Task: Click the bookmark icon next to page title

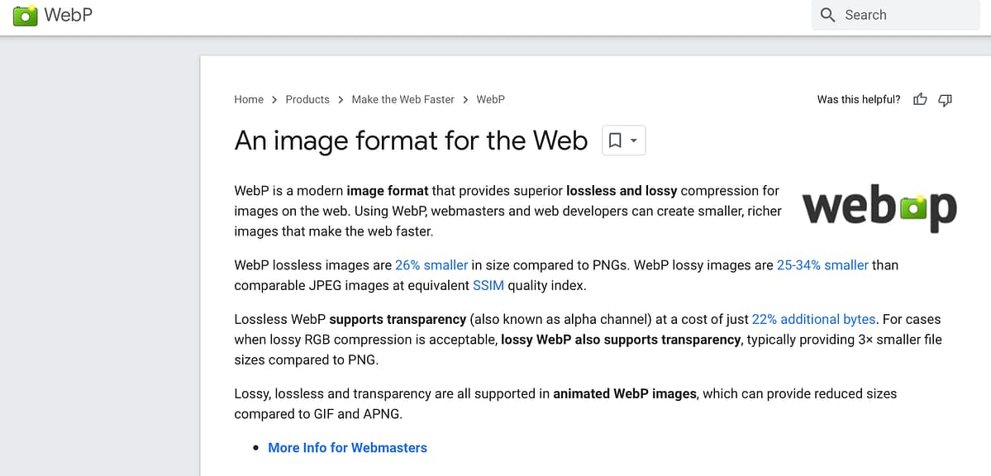Action: pyautogui.click(x=615, y=140)
